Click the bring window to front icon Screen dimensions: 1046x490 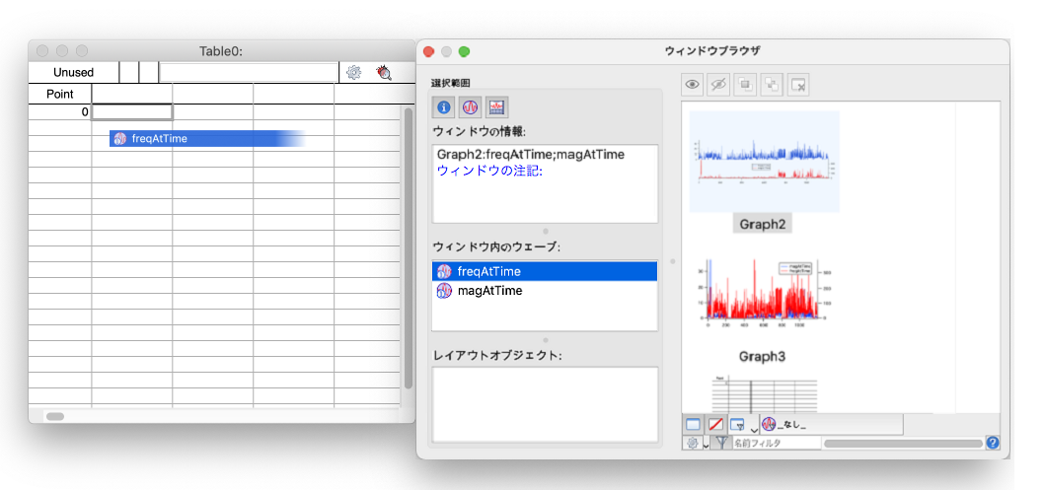(x=746, y=85)
